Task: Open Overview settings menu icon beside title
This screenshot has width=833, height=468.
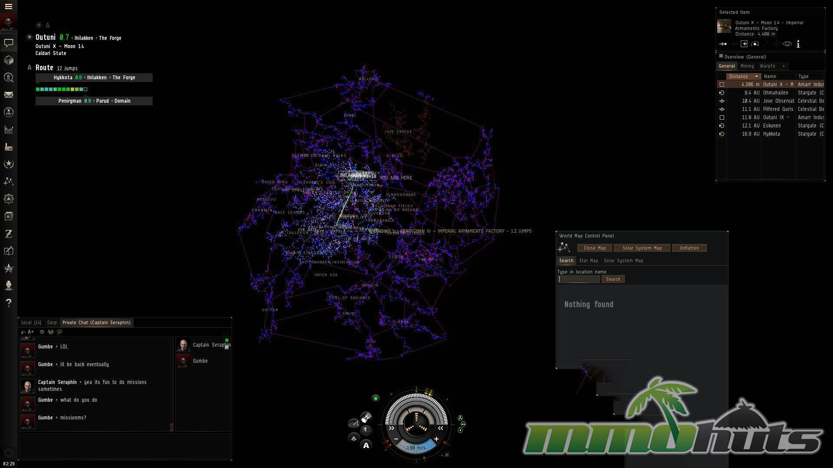Action: pyautogui.click(x=721, y=56)
